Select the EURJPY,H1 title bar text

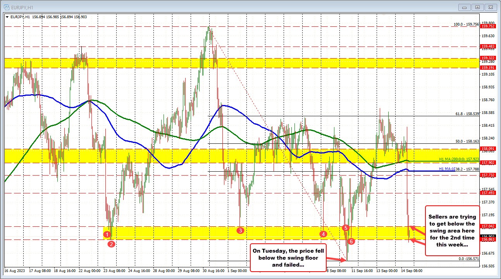[x=22, y=7]
